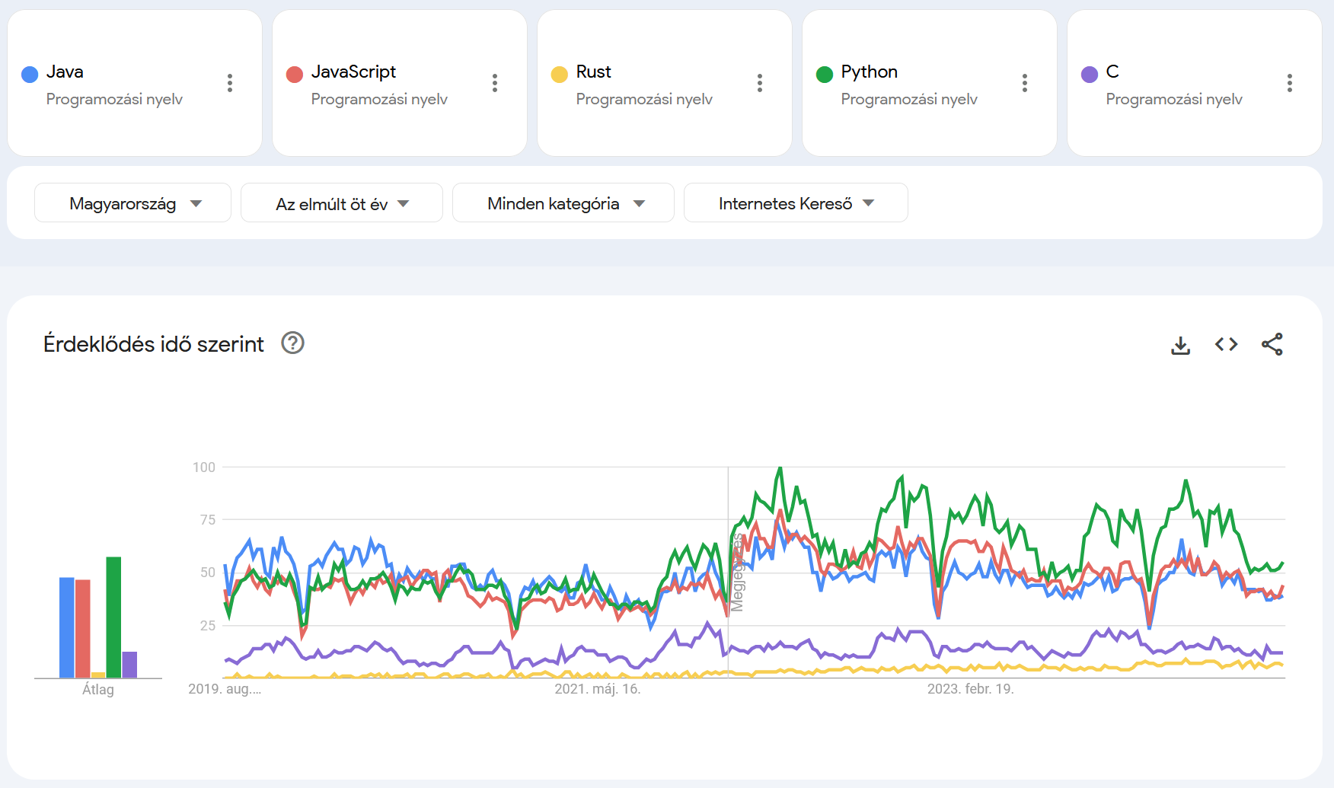Screen dimensions: 1334x788
Task: Click the green Python average bar
Action: pyautogui.click(x=113, y=617)
